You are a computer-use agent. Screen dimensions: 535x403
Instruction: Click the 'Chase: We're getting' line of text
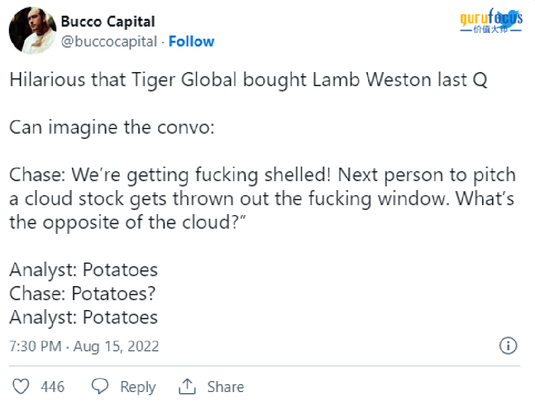pos(262,175)
